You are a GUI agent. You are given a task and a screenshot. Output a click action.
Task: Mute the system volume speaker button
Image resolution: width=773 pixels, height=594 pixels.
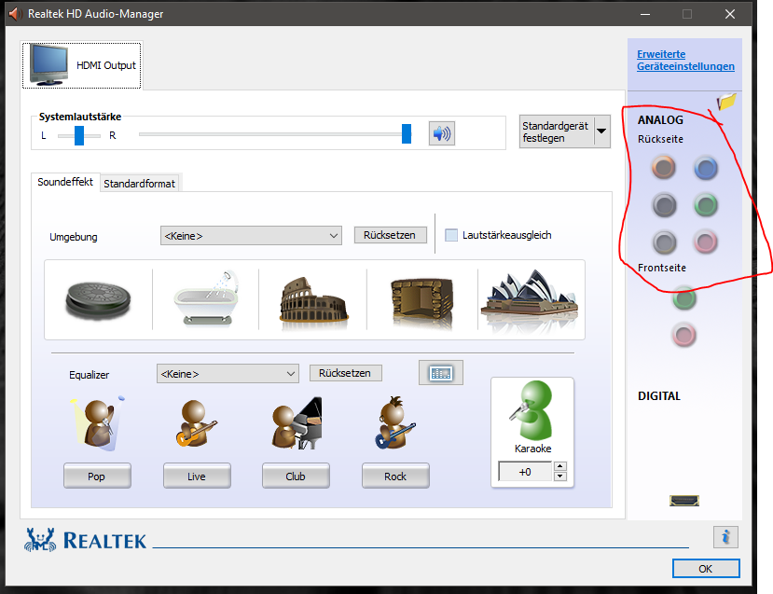[442, 133]
